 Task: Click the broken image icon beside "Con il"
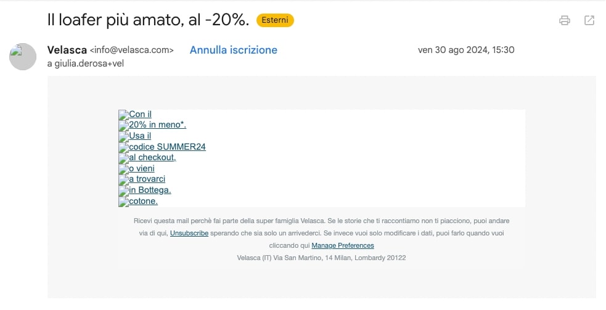[x=124, y=115]
